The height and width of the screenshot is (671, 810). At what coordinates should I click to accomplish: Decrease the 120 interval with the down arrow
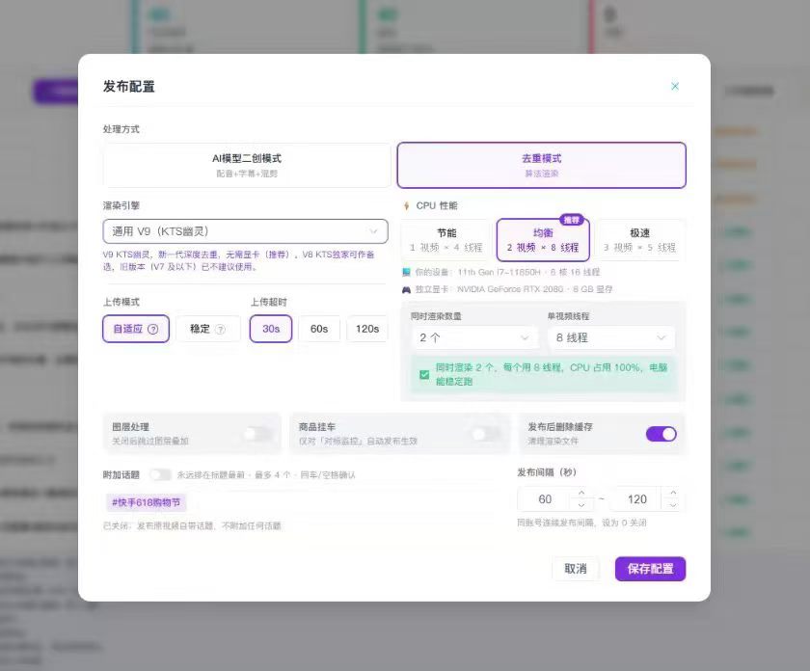[673, 504]
